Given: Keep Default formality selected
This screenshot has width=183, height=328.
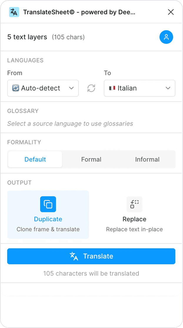Looking at the screenshot, I should pyautogui.click(x=35, y=159).
